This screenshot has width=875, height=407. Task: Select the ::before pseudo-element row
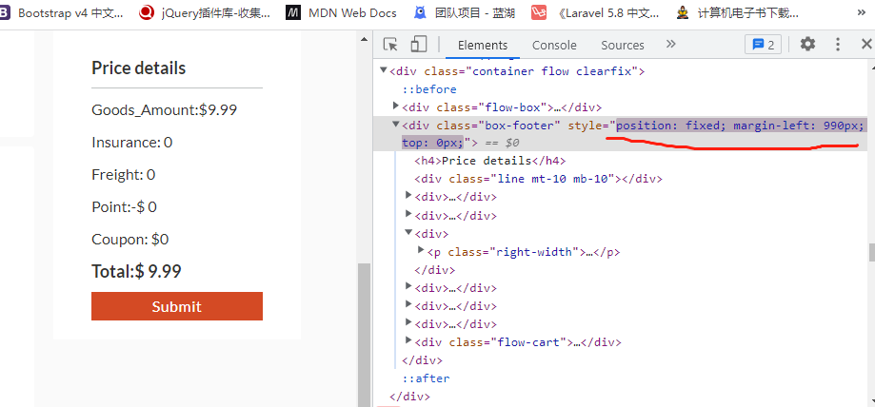[429, 89]
